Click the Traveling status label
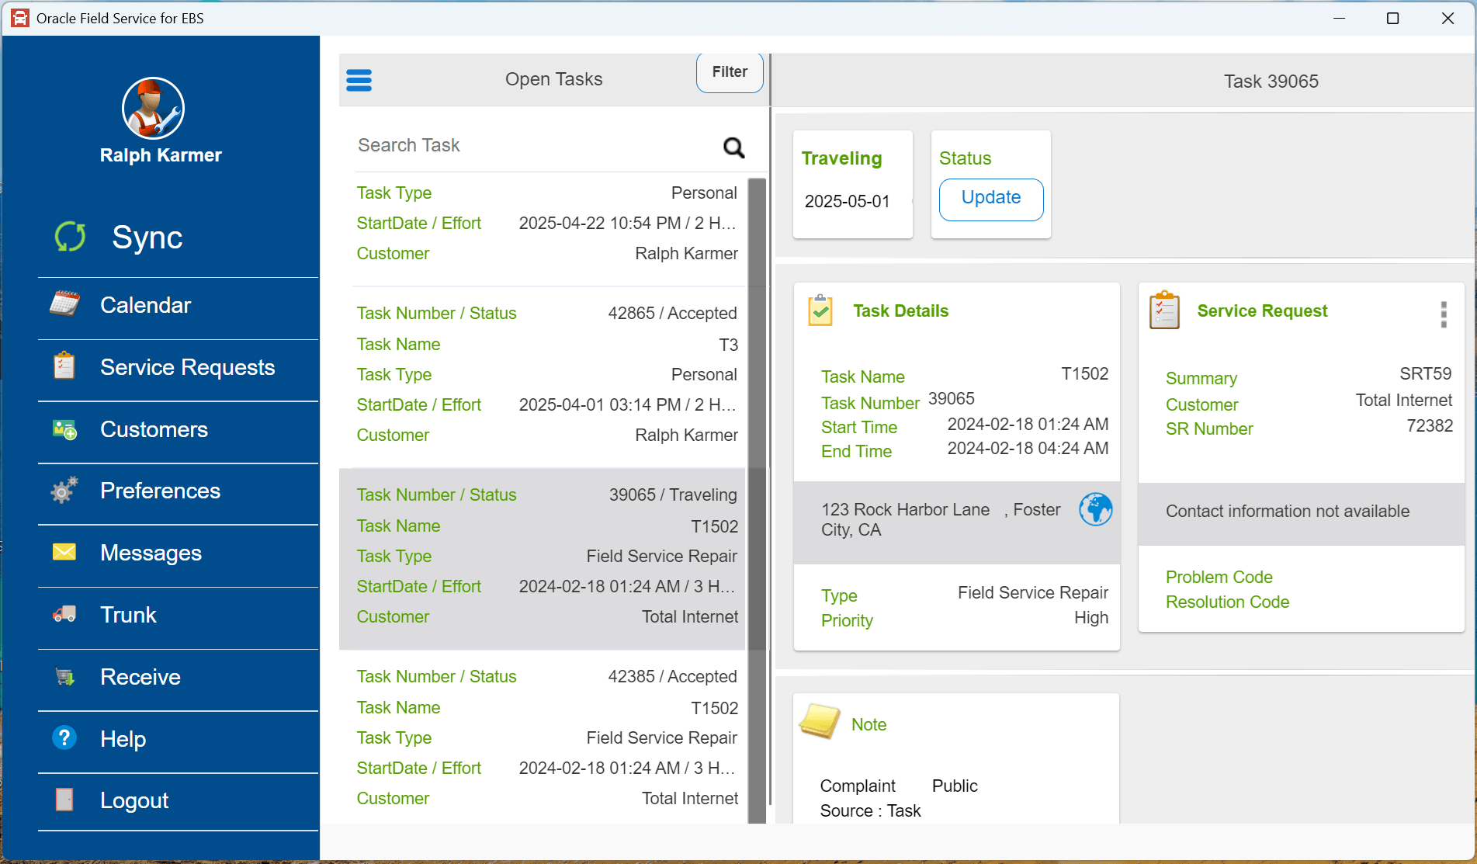This screenshot has height=864, width=1477. 841,159
